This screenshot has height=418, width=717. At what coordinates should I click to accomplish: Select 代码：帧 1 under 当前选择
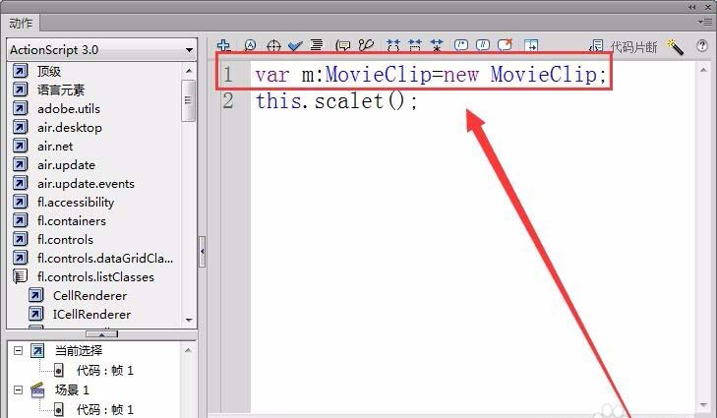click(x=104, y=371)
